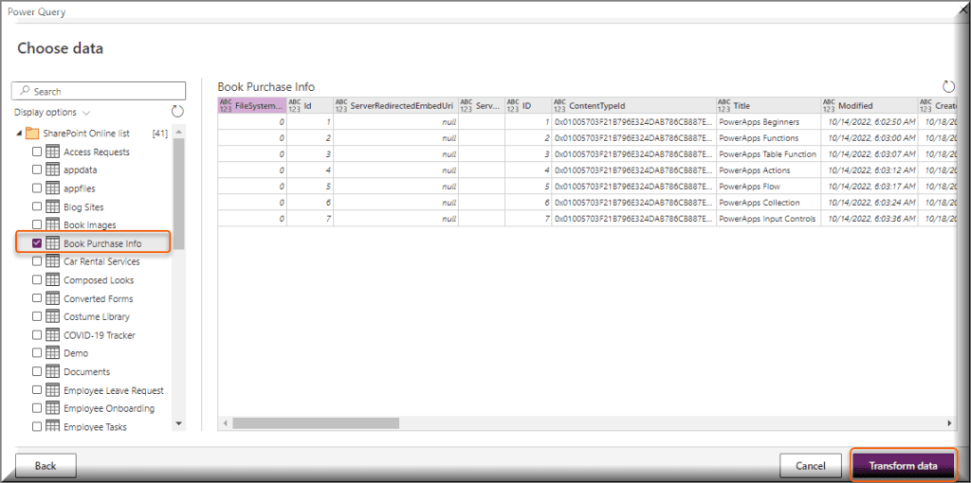Check the Costume Library checkbox
The image size is (971, 483).
pos(37,316)
